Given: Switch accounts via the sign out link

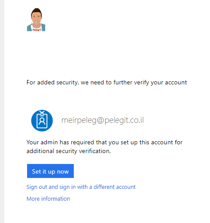Looking at the screenshot, I should pyautogui.click(x=81, y=187).
